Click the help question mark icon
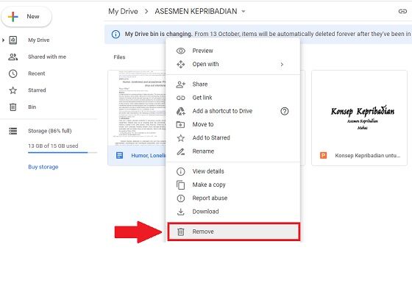The width and height of the screenshot is (412, 283). pos(284,111)
